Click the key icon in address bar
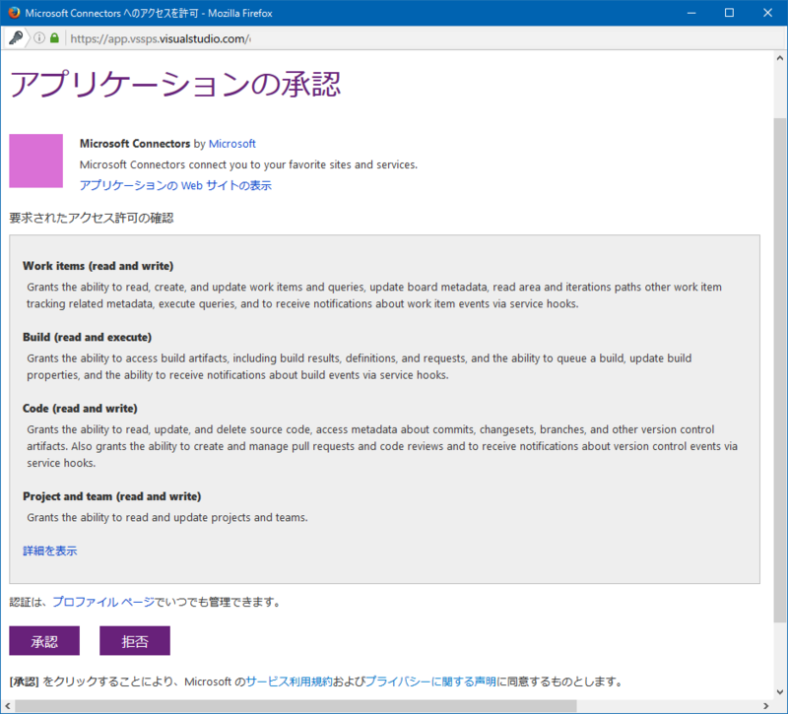 pyautogui.click(x=16, y=37)
